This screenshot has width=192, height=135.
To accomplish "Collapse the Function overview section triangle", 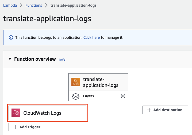I will click(10, 59).
